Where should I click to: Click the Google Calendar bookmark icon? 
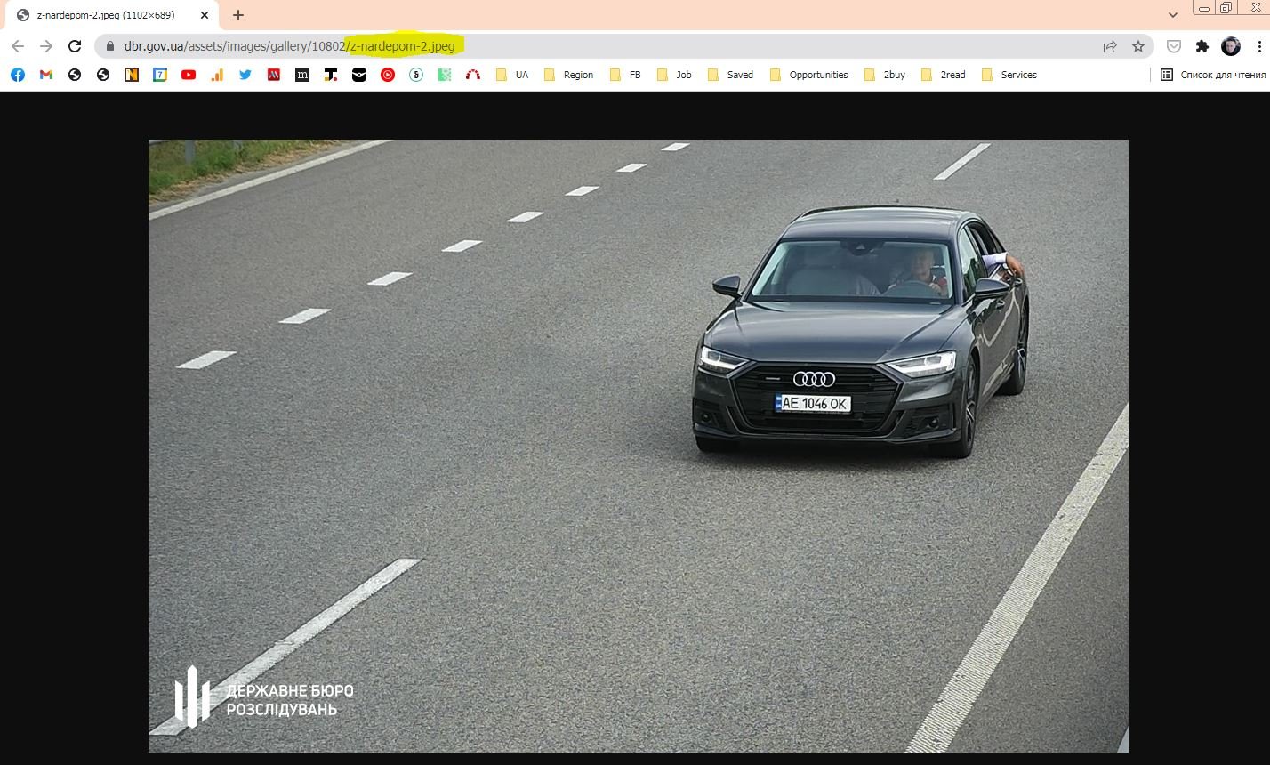pos(160,75)
